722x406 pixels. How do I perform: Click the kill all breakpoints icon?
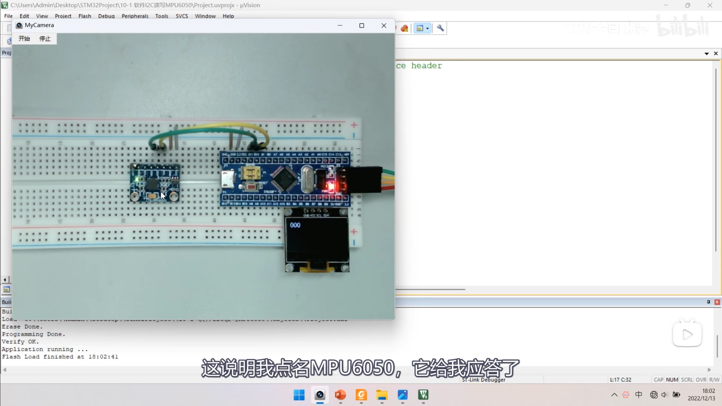(404, 28)
